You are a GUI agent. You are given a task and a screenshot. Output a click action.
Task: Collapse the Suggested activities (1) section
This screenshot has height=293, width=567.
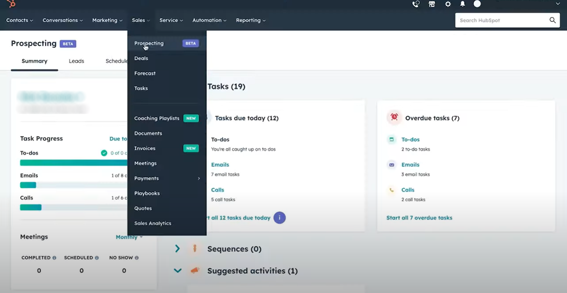pyautogui.click(x=177, y=271)
